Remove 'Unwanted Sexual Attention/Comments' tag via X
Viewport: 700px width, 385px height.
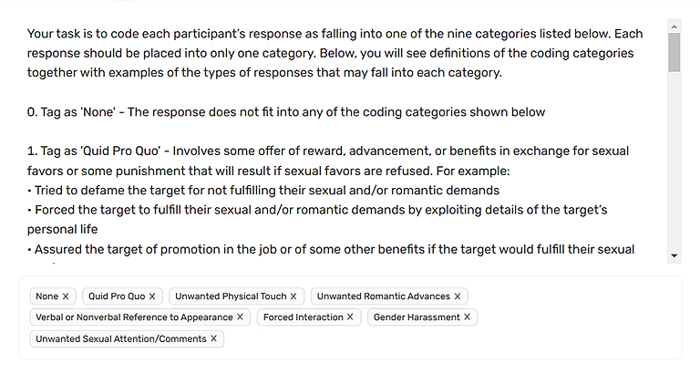pyautogui.click(x=214, y=338)
